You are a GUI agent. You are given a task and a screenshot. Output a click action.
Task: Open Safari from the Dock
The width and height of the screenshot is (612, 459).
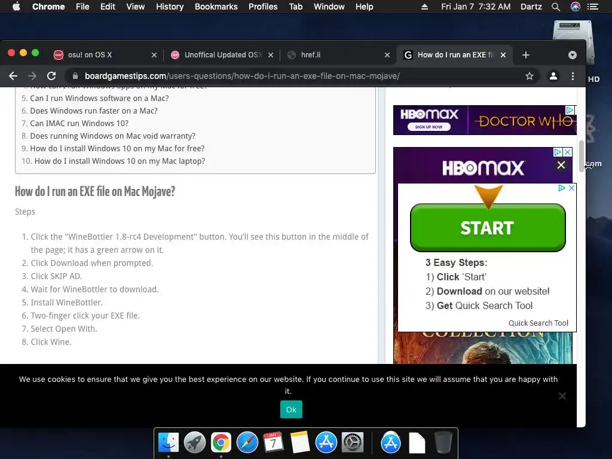point(247,443)
